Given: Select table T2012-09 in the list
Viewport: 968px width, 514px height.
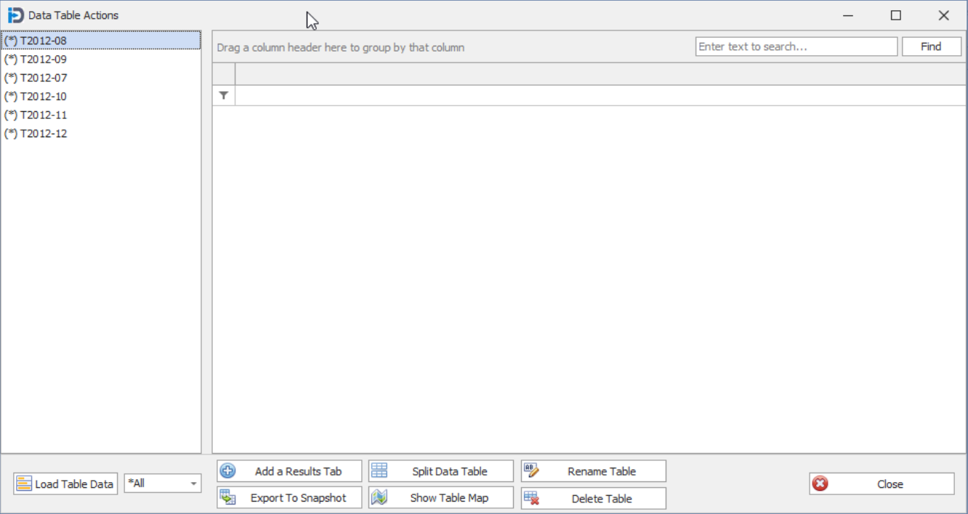Looking at the screenshot, I should point(44,60).
